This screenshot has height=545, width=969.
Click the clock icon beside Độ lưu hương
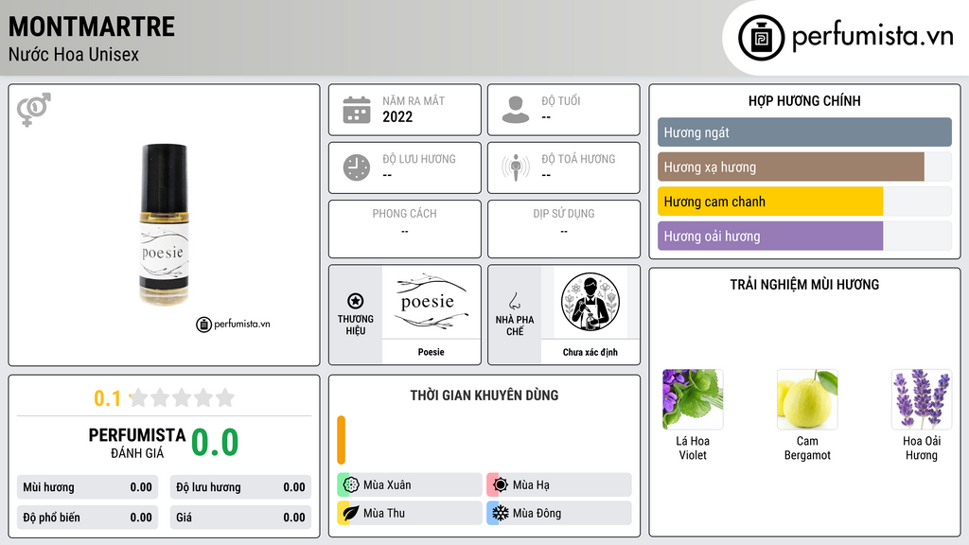pos(357,167)
